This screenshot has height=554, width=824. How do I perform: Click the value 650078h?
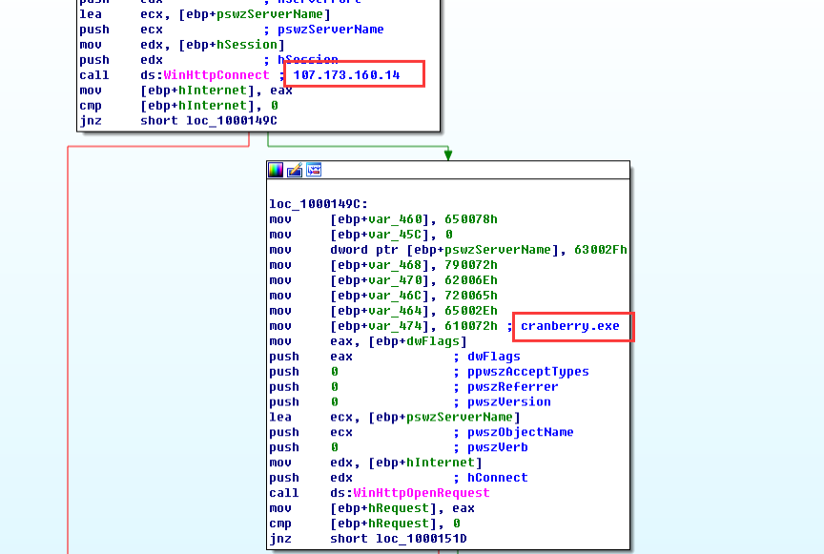(471, 219)
